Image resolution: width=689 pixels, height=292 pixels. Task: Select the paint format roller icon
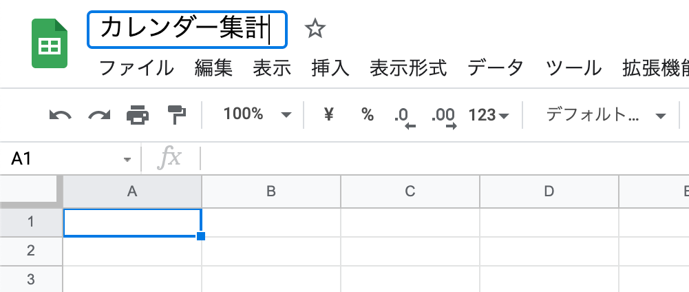tap(177, 115)
